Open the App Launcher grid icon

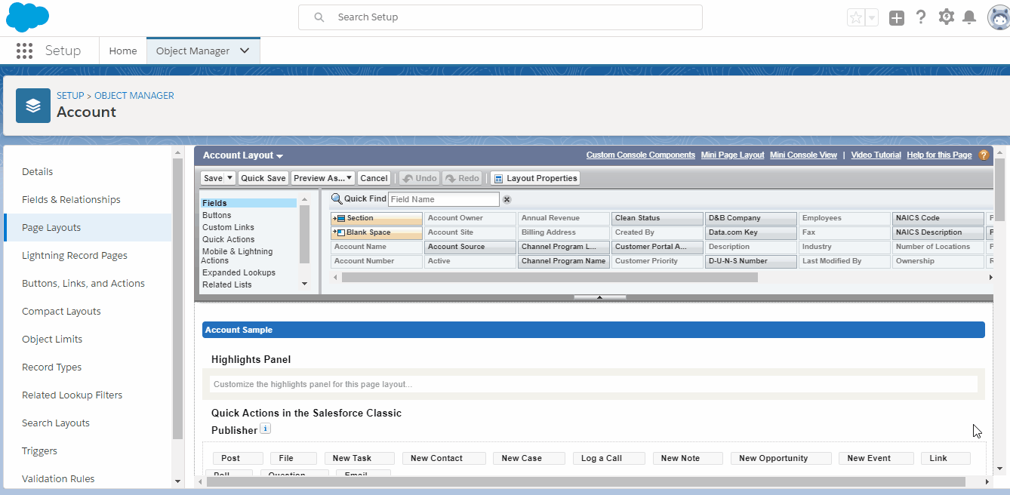pyautogui.click(x=24, y=51)
